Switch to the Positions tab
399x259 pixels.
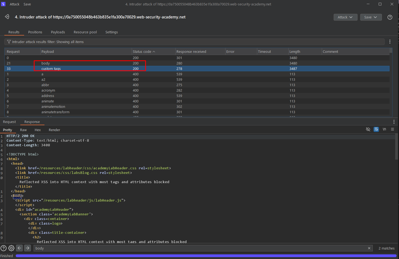[x=35, y=32]
